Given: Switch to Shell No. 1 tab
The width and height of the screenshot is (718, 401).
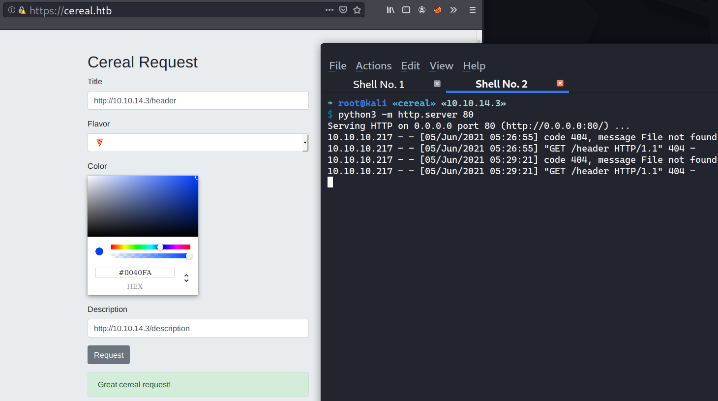Looking at the screenshot, I should tap(378, 84).
